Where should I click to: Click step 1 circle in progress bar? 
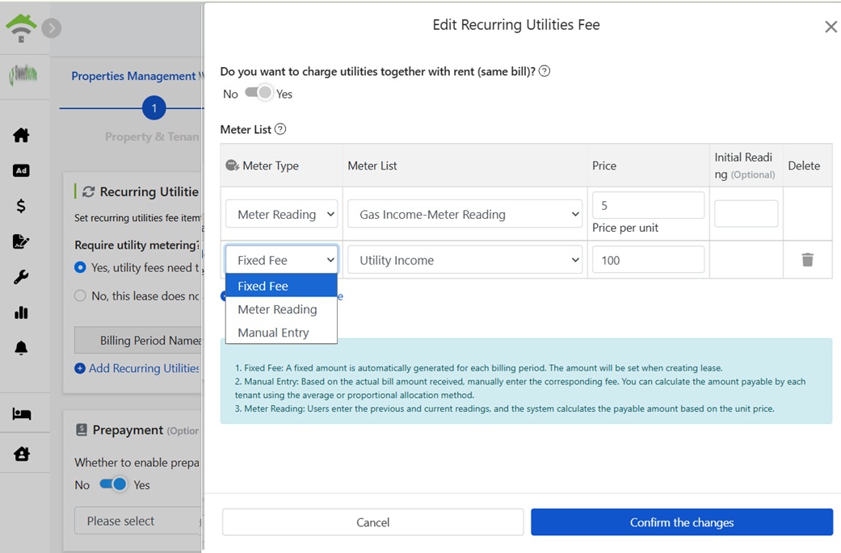tap(154, 108)
